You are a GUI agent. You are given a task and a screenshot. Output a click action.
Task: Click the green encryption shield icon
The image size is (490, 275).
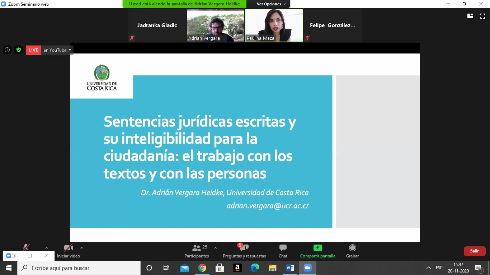pyautogui.click(x=19, y=50)
